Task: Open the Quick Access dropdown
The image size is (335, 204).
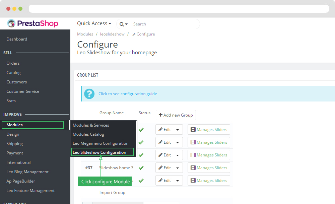Action: click(x=94, y=23)
